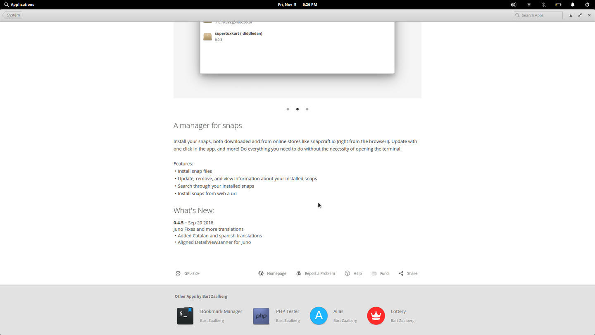595x335 pixels.
Task: Click the 'A manager for snaps' heading
Action: coord(208,125)
